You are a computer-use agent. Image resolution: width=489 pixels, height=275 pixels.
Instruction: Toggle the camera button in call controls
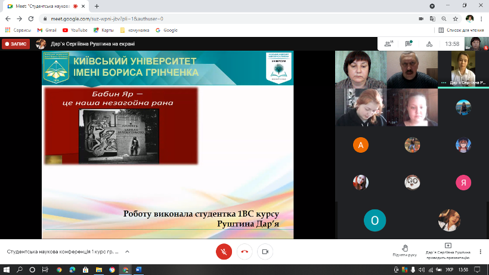(x=265, y=252)
